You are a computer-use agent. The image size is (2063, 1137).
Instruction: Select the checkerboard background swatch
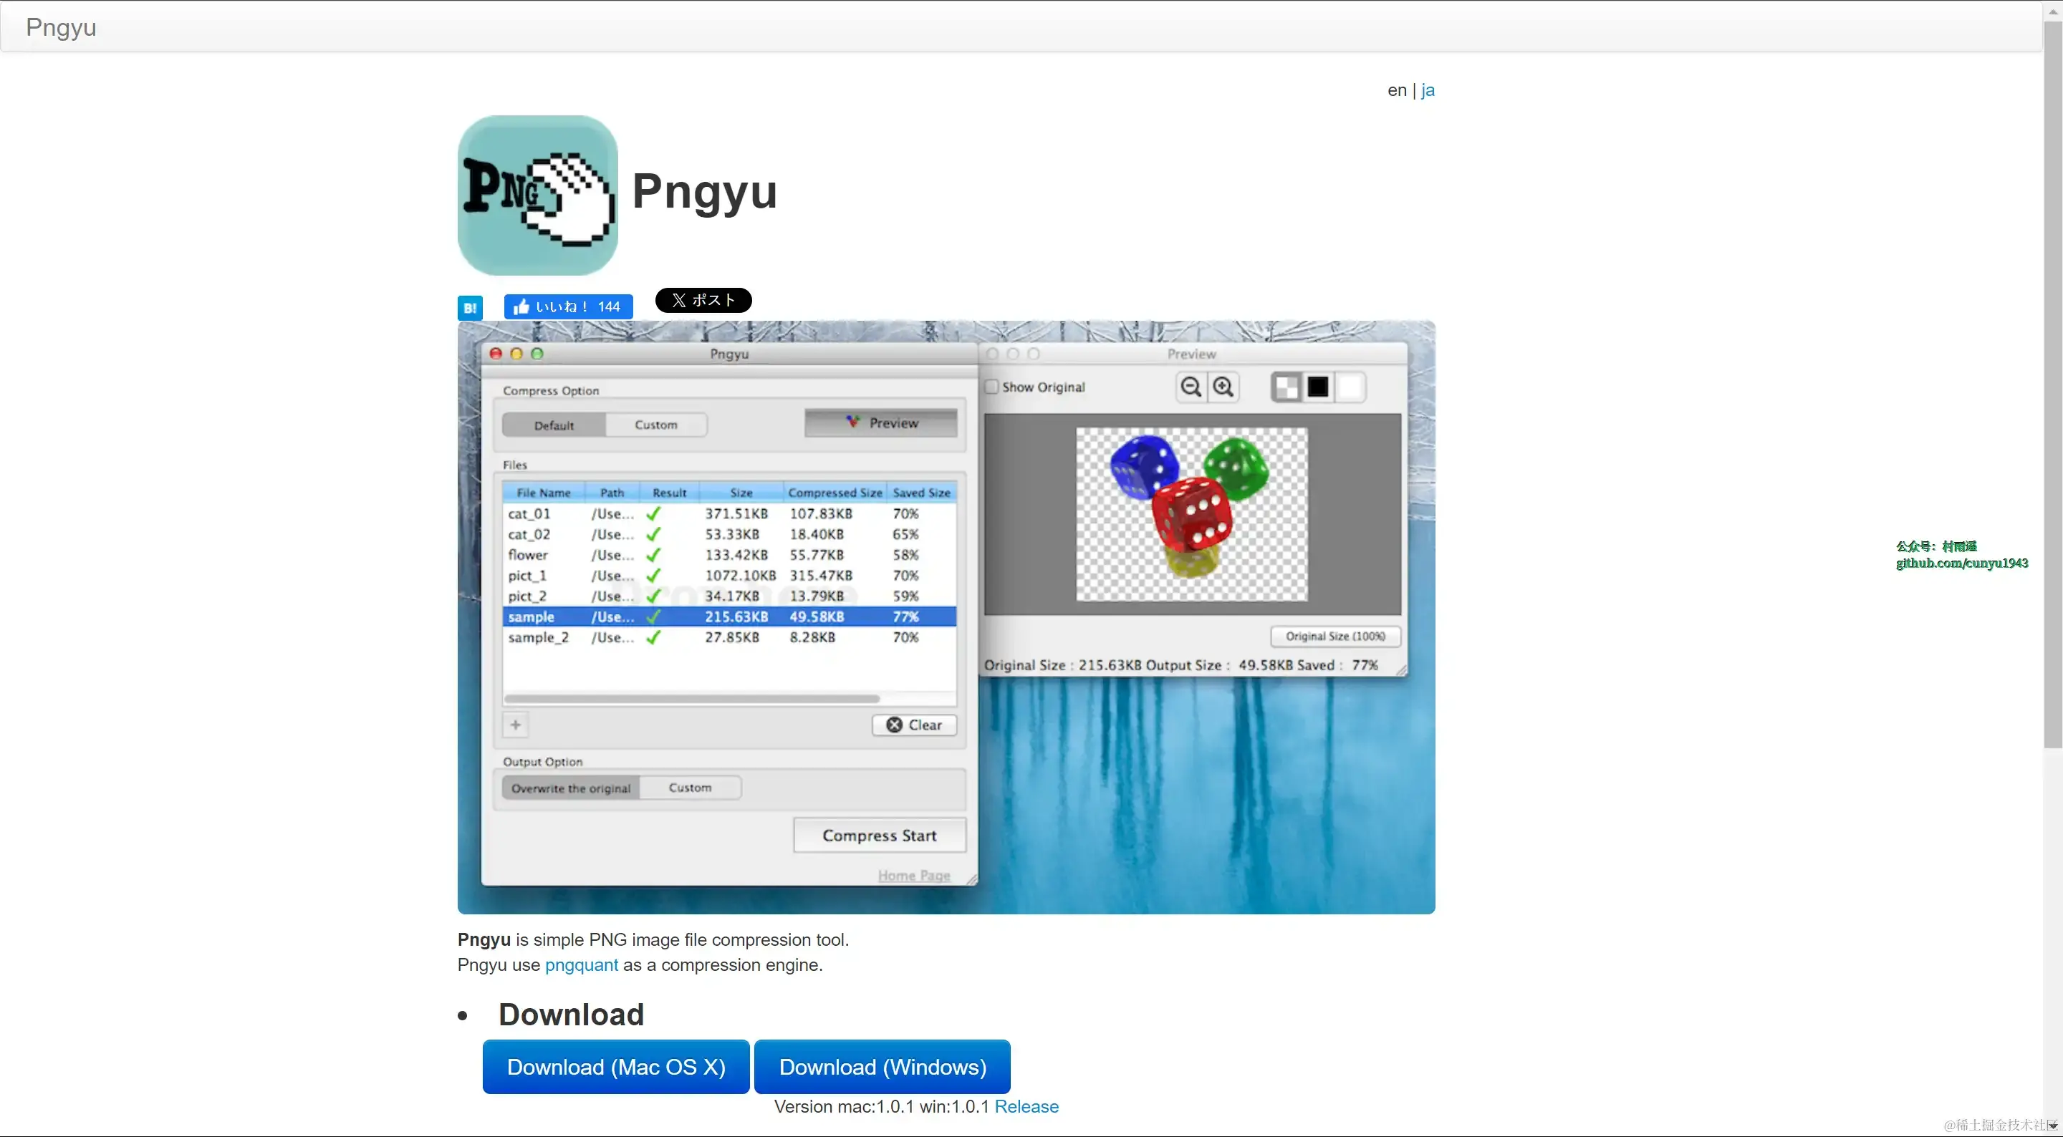(1287, 387)
